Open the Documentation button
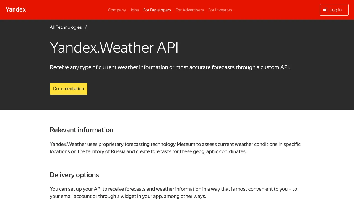The image size is (354, 199). point(69,89)
